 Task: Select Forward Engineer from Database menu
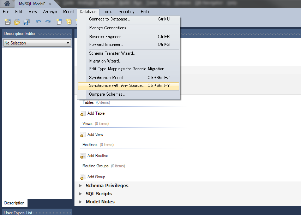tap(128, 44)
